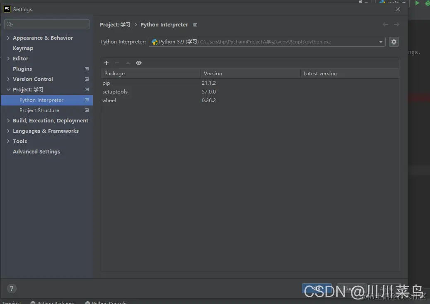Image resolution: width=430 pixels, height=304 pixels.
Task: Click Latest version column header
Action: [350, 73]
